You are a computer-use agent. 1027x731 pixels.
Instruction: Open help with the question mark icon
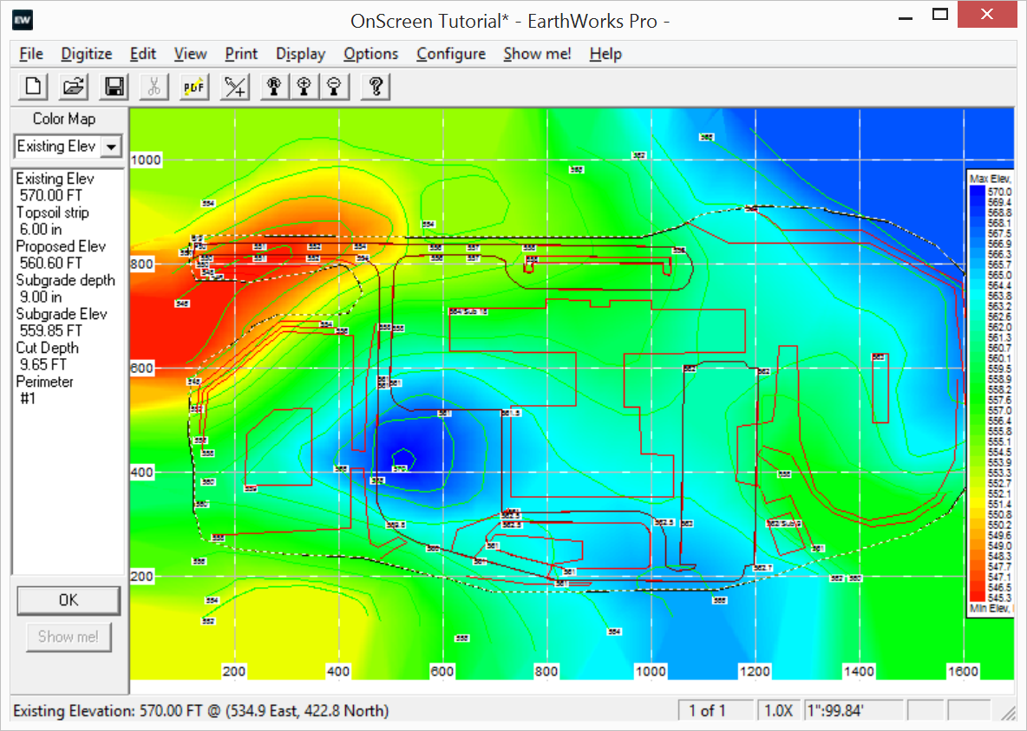376,87
